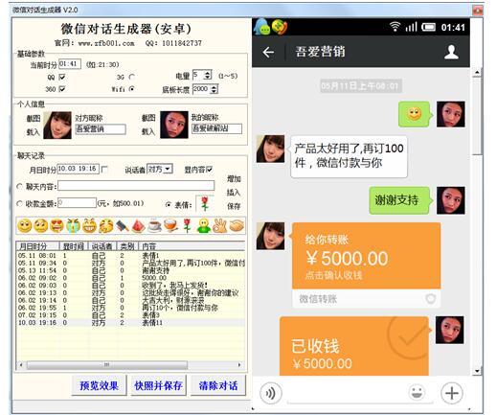The height and width of the screenshot is (415, 497).
Task: Toggle the 360 checkbox
Action: (62, 89)
